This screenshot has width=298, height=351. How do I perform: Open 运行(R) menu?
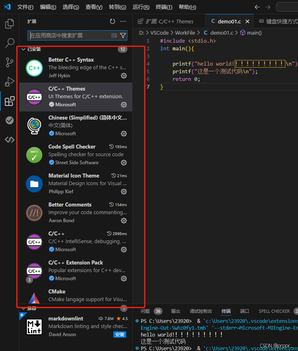point(141,7)
